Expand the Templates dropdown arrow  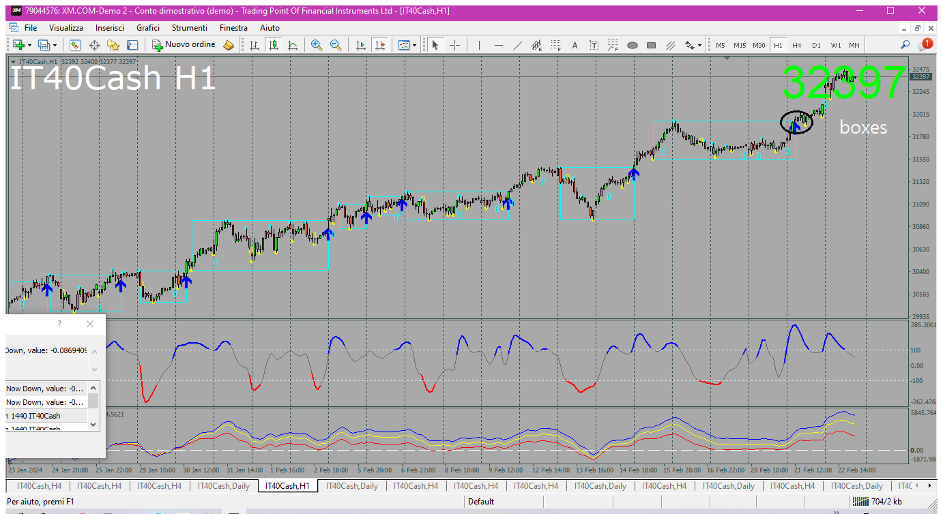pos(414,45)
